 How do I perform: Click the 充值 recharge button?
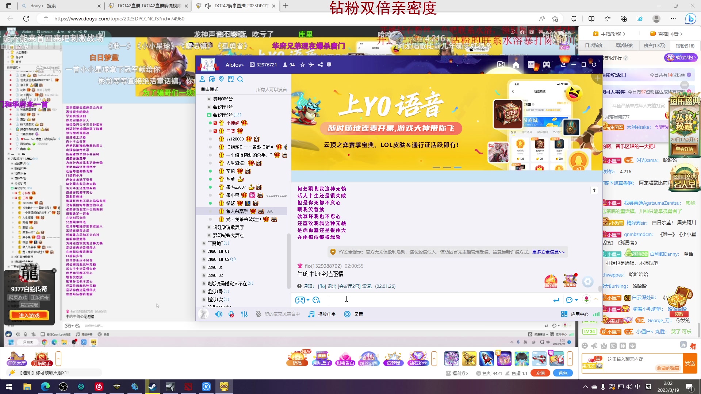pos(540,373)
